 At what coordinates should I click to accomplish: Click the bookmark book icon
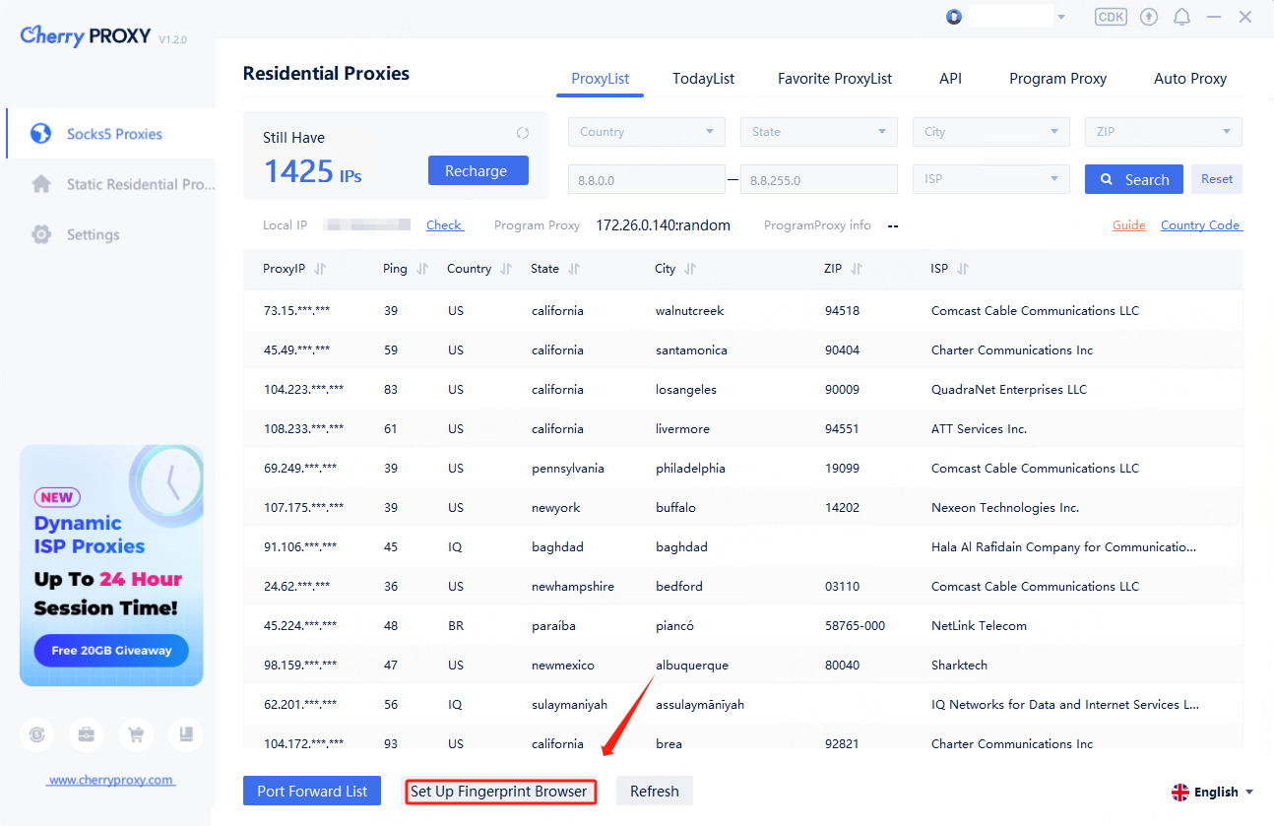185,734
